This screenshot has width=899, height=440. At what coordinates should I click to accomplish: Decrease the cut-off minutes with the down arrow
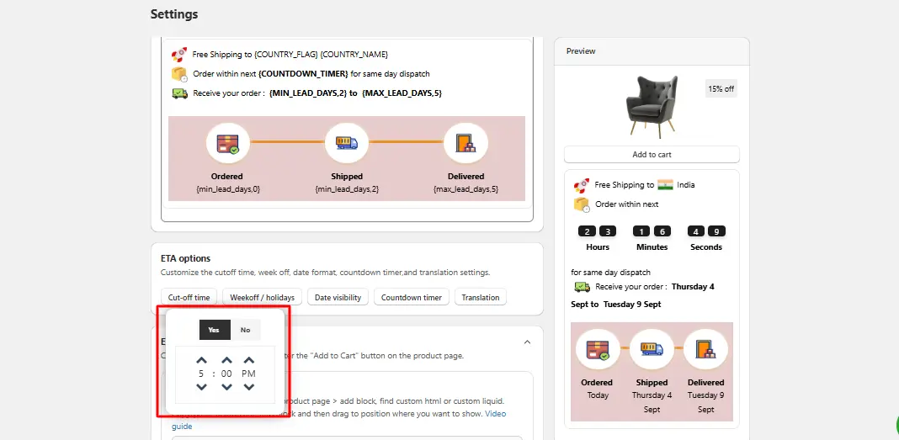pyautogui.click(x=227, y=387)
